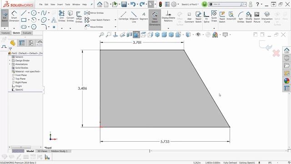Open the PropertyManager panel tab
Image resolution: width=291 pixels, height=164 pixels.
pyautogui.click(x=22, y=43)
